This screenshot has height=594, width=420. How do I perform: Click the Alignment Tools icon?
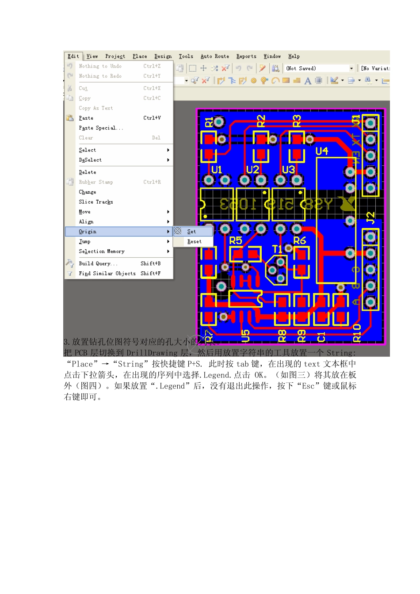351,80
